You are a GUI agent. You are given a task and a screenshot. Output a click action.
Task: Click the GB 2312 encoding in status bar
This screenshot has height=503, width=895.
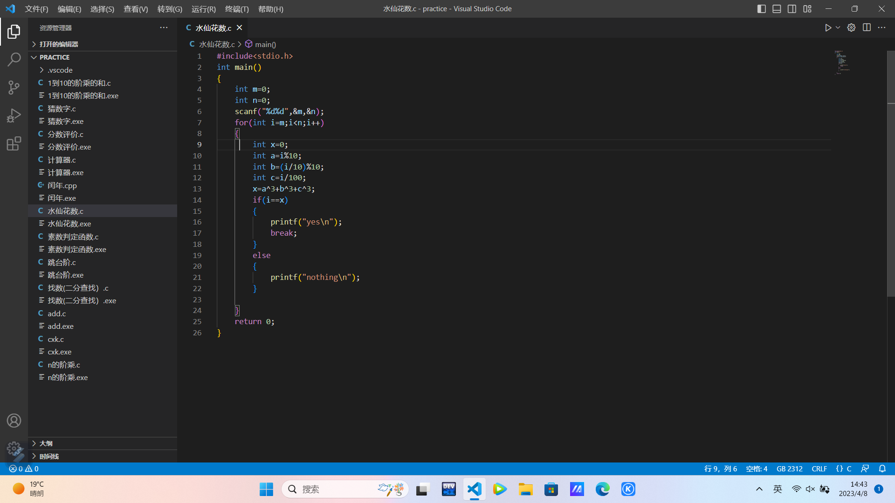tap(789, 469)
